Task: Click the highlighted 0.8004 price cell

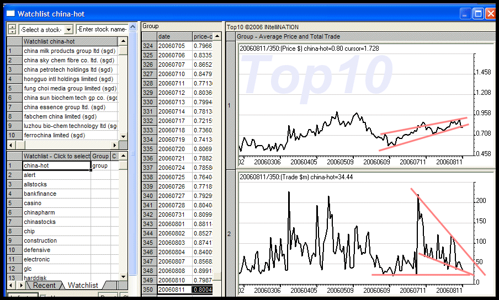Action: pyautogui.click(x=203, y=290)
